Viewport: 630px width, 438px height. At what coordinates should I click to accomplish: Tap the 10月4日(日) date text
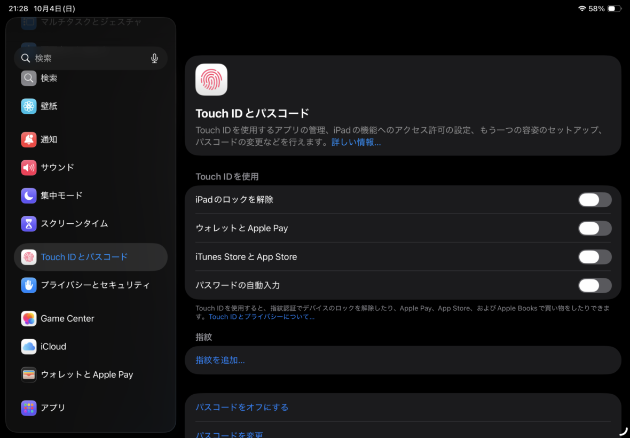click(x=54, y=9)
